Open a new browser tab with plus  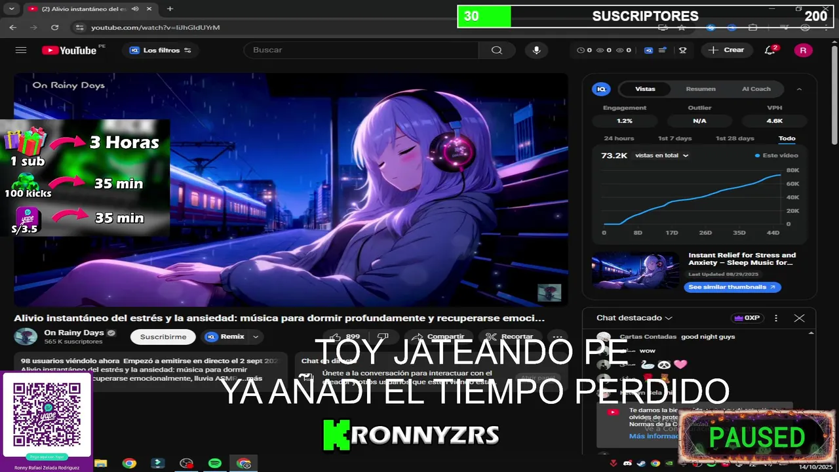click(x=170, y=9)
